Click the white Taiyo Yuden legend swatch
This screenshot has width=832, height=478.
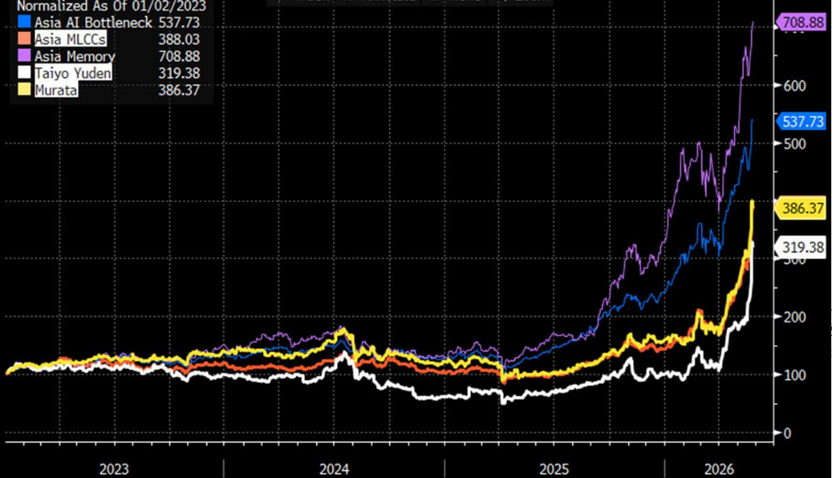pyautogui.click(x=24, y=72)
